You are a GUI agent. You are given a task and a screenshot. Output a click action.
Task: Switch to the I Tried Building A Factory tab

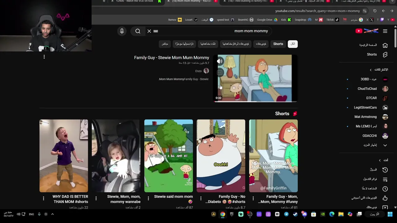point(248,1)
